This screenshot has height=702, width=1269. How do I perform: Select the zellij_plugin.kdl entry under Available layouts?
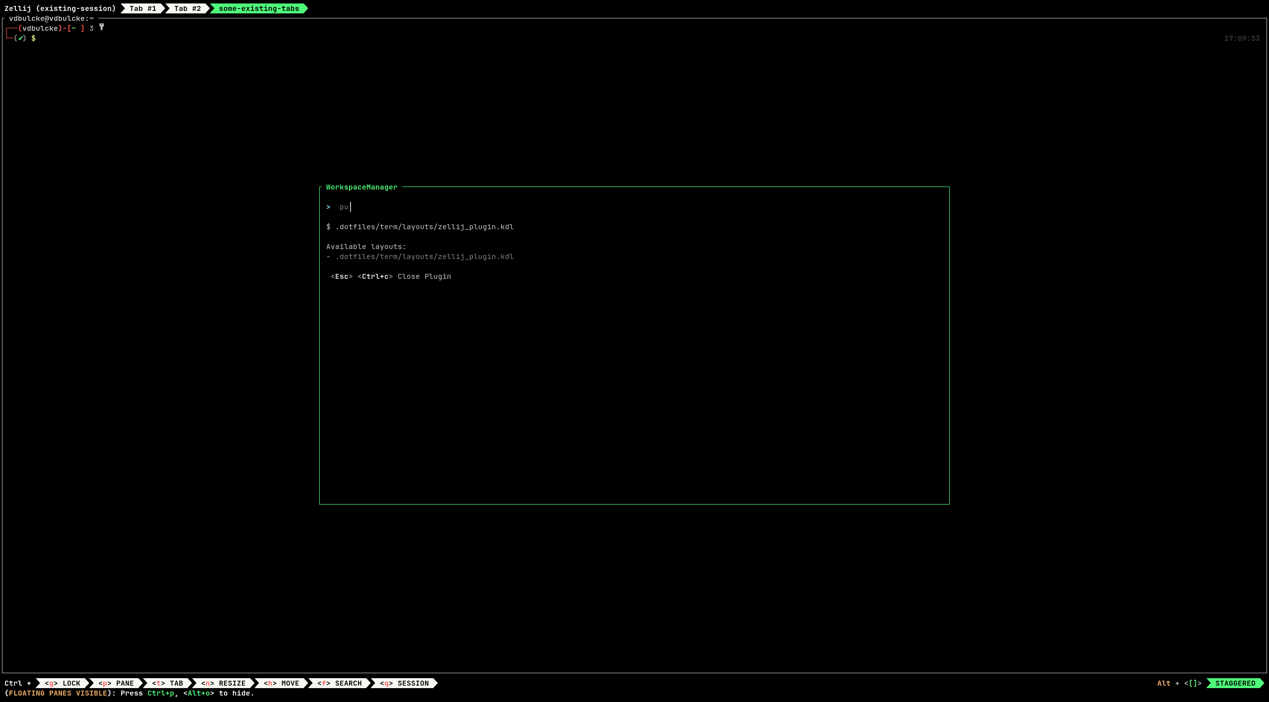[424, 256]
